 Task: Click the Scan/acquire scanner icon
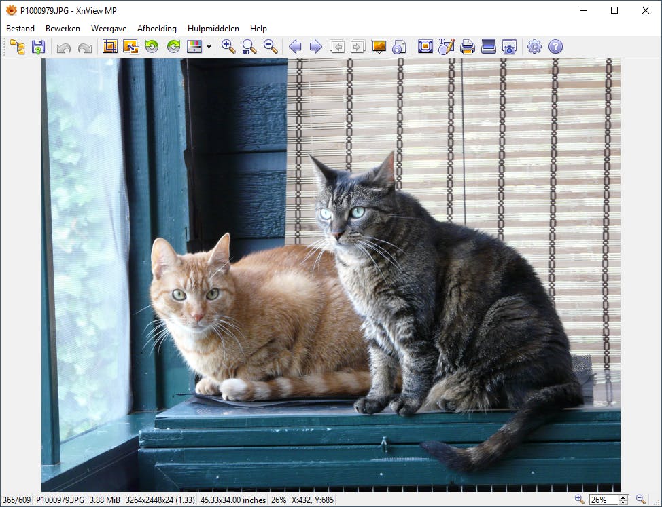coord(489,46)
